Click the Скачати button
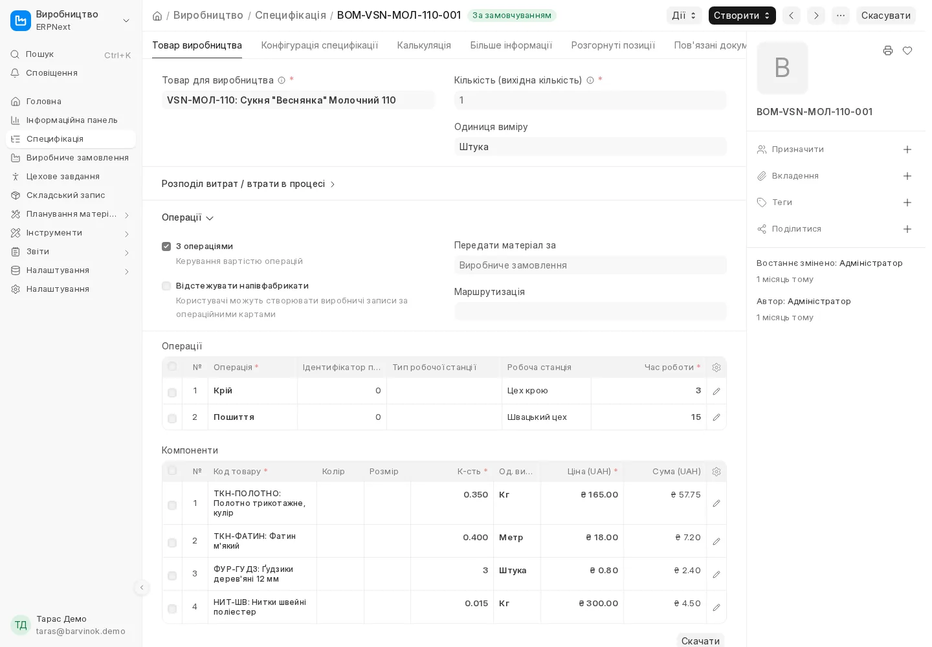The image size is (932, 647). [700, 641]
